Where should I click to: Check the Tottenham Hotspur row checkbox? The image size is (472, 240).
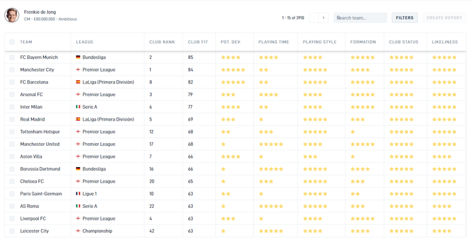coord(12,131)
